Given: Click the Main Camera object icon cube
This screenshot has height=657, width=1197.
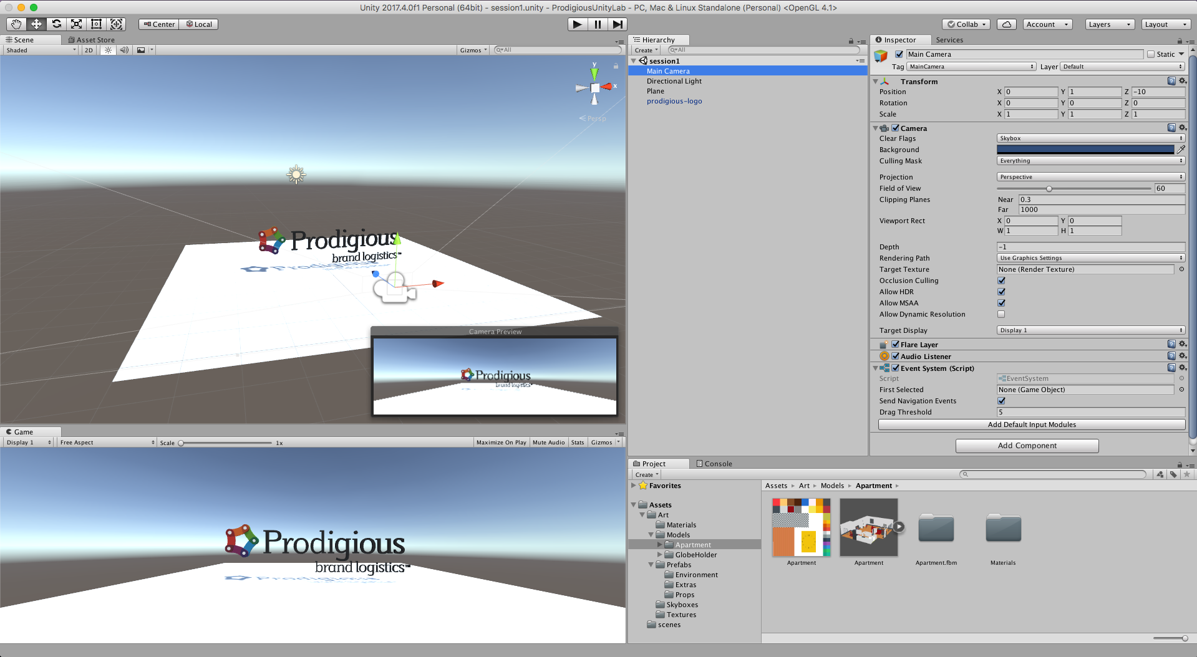Looking at the screenshot, I should pyautogui.click(x=881, y=56).
